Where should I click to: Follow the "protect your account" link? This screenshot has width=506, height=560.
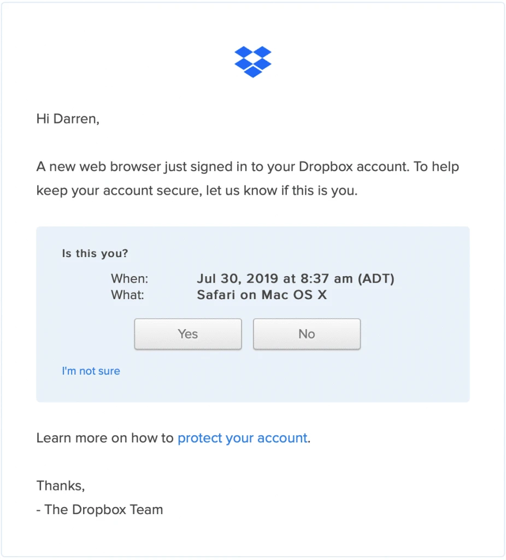(x=242, y=438)
